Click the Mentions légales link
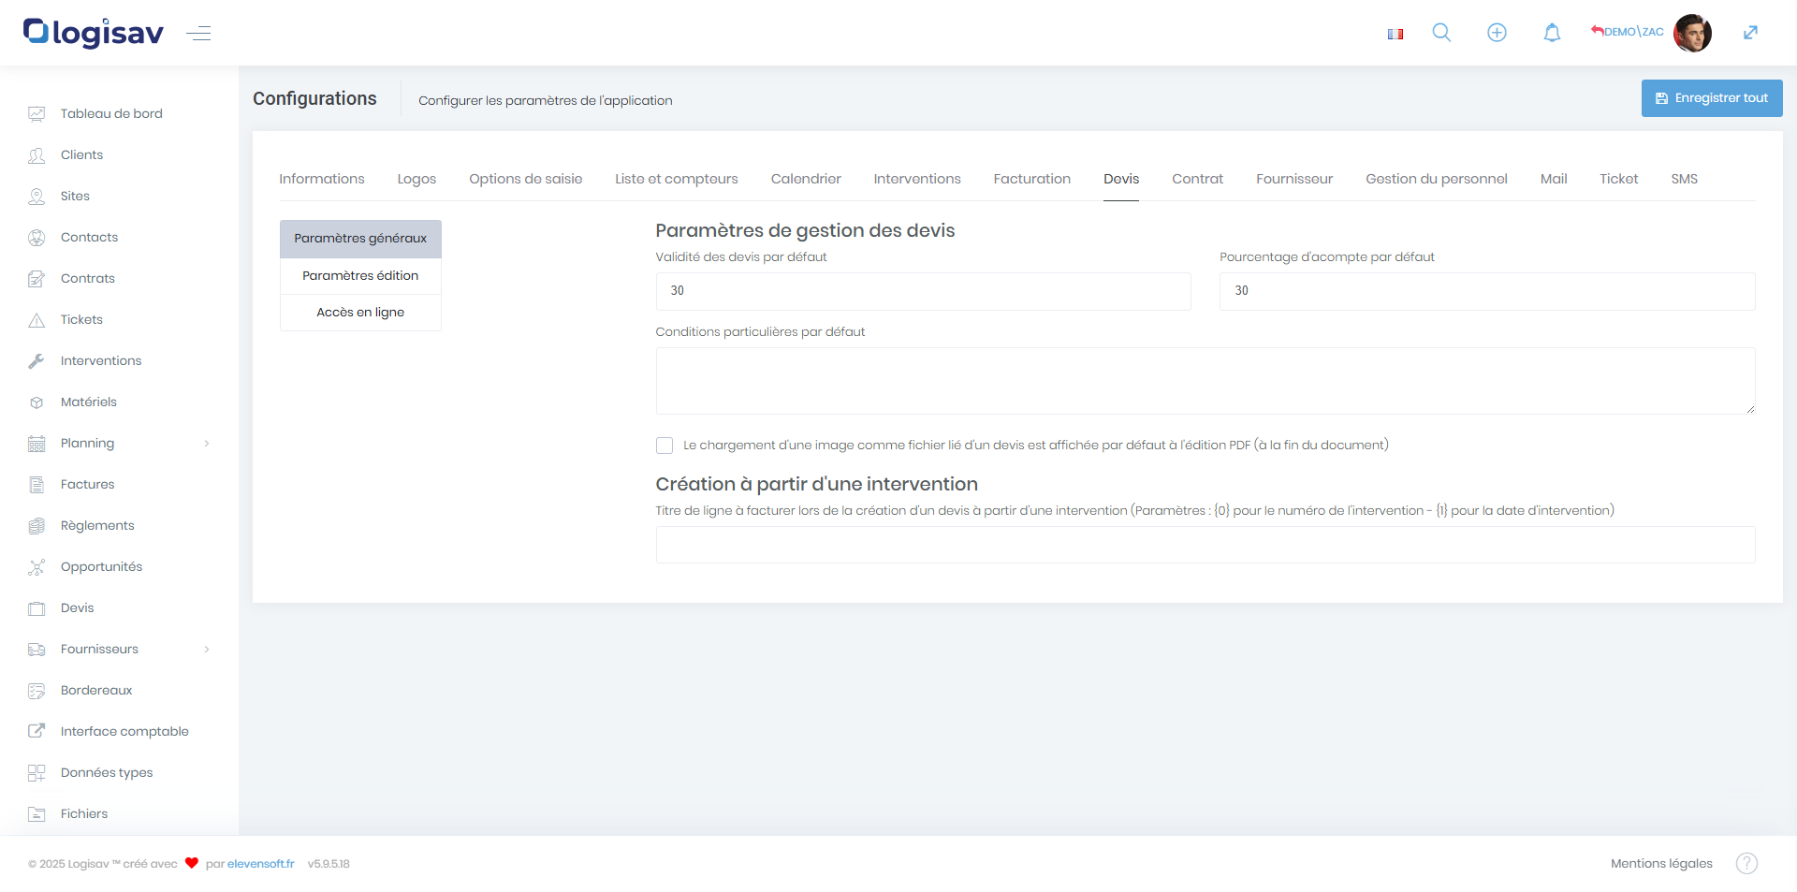The width and height of the screenshot is (1797, 892). 1661,863
